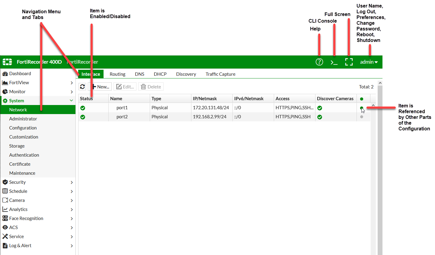Create a new interface with New button
This screenshot has width=435, height=255.
pos(100,87)
